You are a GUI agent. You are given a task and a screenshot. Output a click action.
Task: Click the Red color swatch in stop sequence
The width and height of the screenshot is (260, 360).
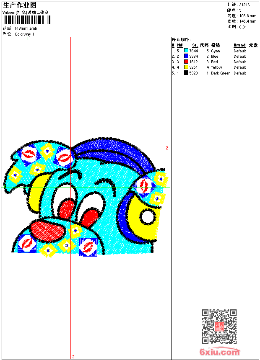pos(186,62)
